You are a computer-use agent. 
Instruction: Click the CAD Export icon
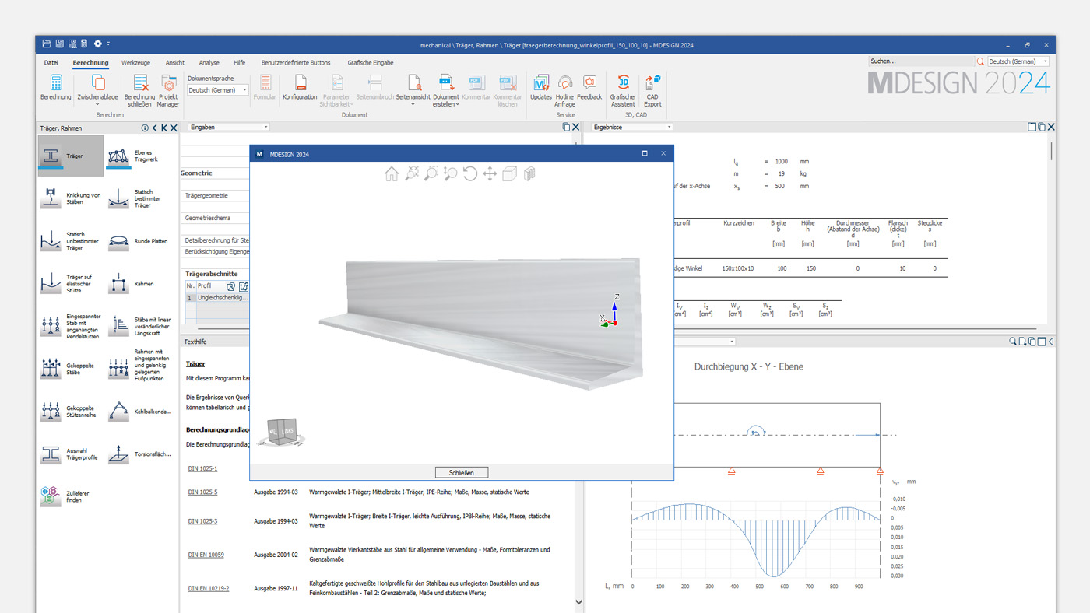[x=652, y=82]
